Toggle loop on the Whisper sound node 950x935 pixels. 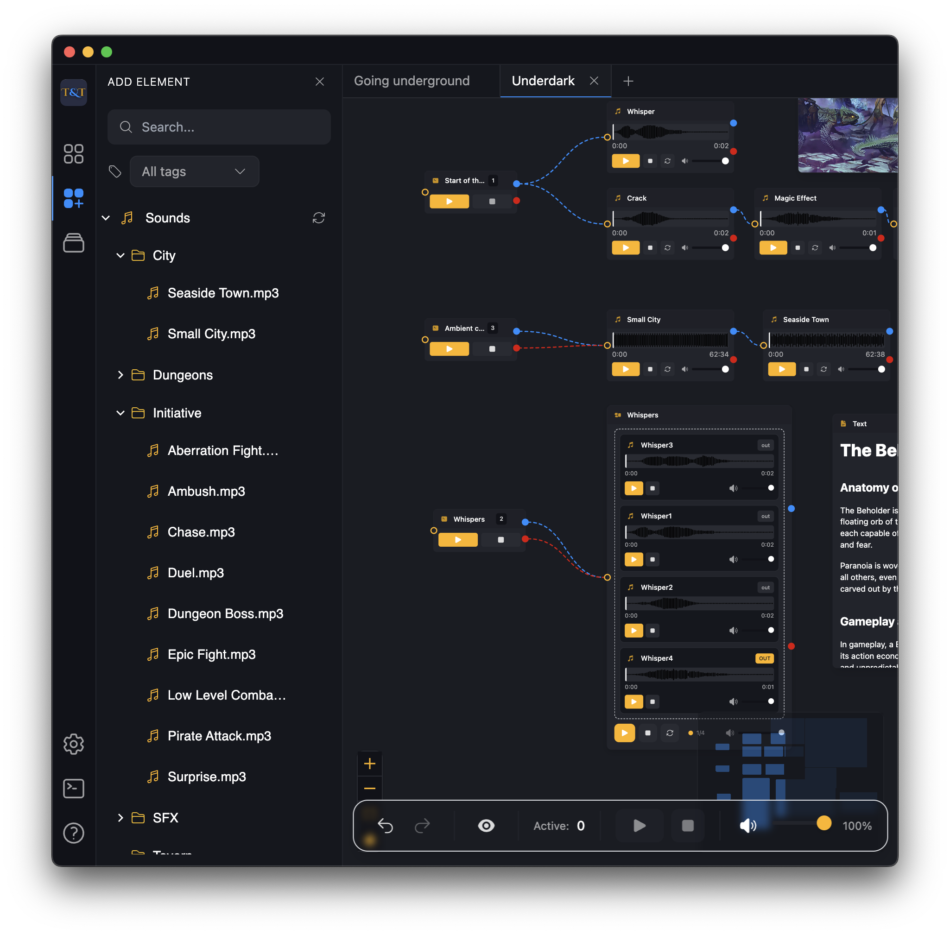pos(667,161)
